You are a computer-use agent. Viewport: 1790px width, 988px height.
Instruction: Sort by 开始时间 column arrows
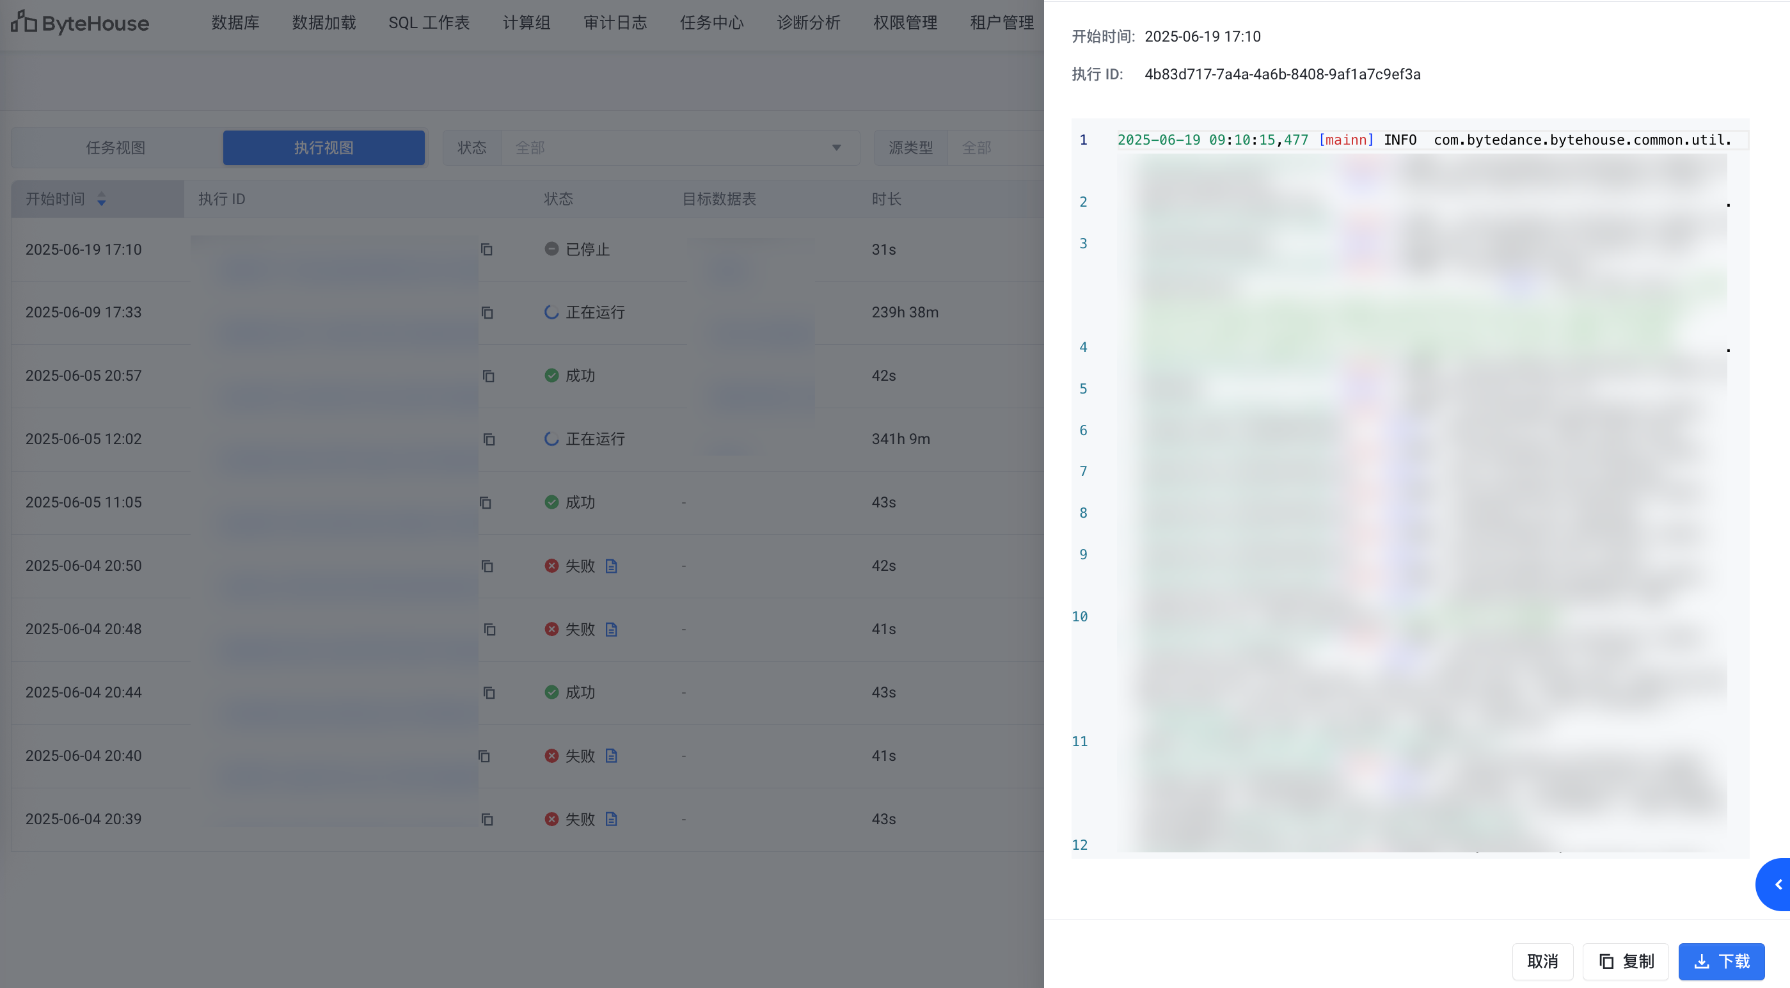pos(102,200)
